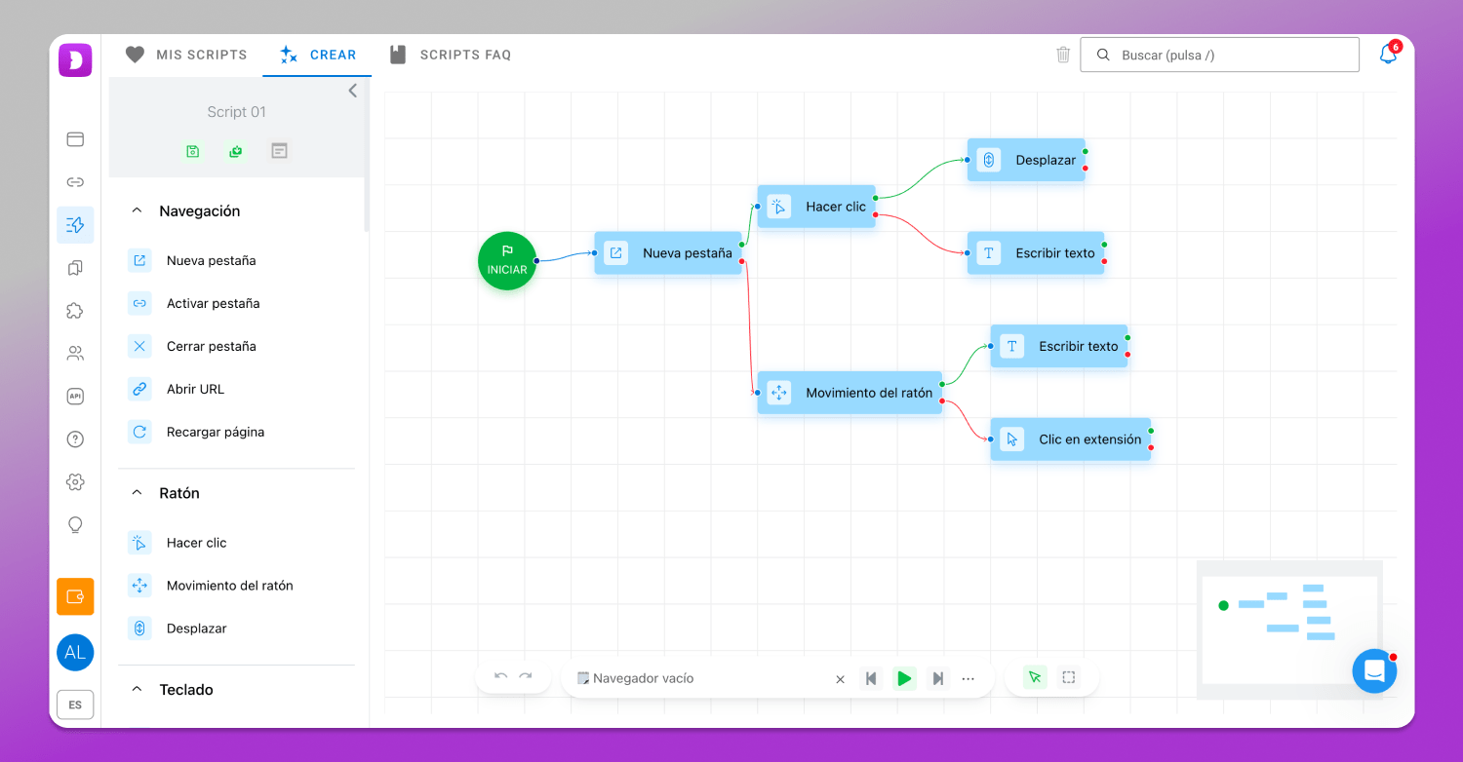Open the API sidebar icon
This screenshot has height=762, width=1463.
click(x=75, y=396)
